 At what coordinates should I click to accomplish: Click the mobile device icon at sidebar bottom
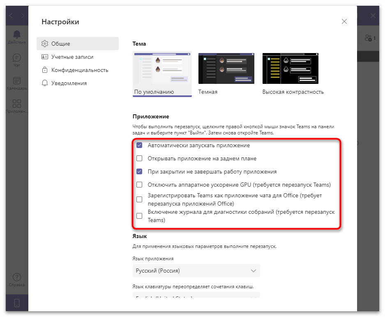coord(17,303)
